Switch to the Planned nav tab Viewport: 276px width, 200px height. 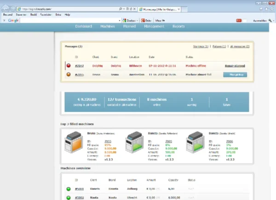pos(129,26)
